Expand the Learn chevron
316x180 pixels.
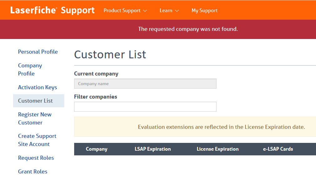177,11
